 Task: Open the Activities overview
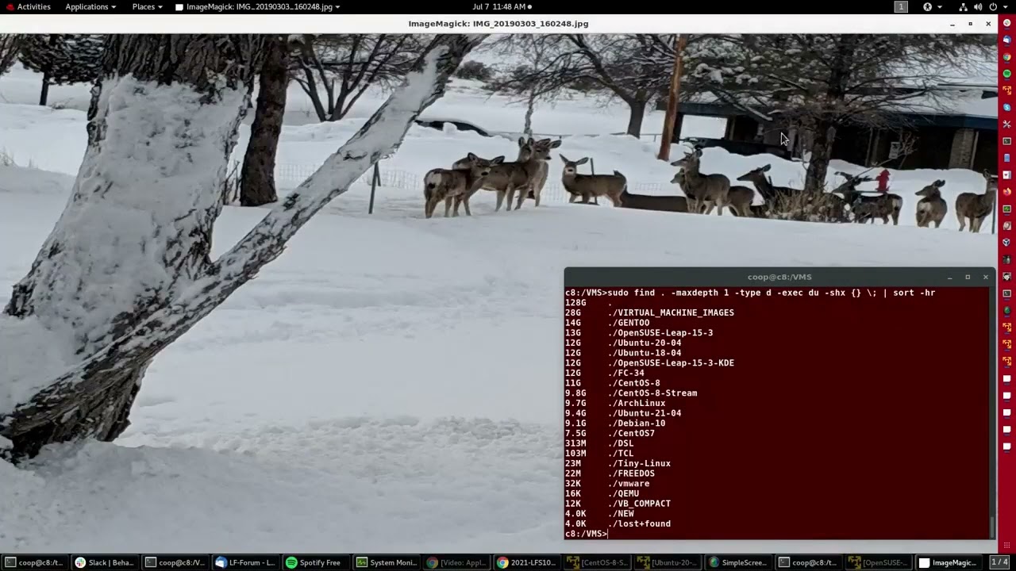point(27,6)
